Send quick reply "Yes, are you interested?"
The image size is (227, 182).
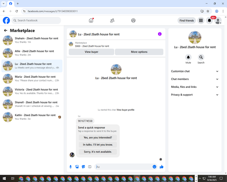click(x=98, y=137)
